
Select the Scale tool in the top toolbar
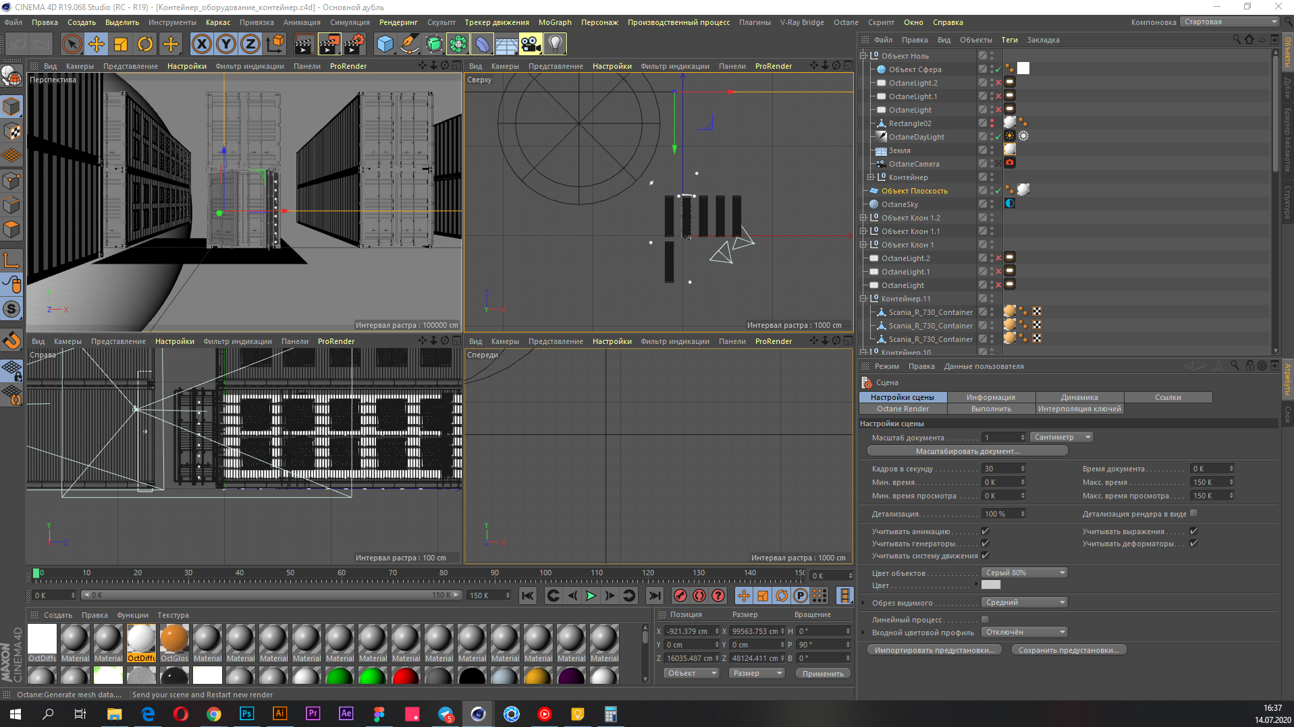point(121,45)
